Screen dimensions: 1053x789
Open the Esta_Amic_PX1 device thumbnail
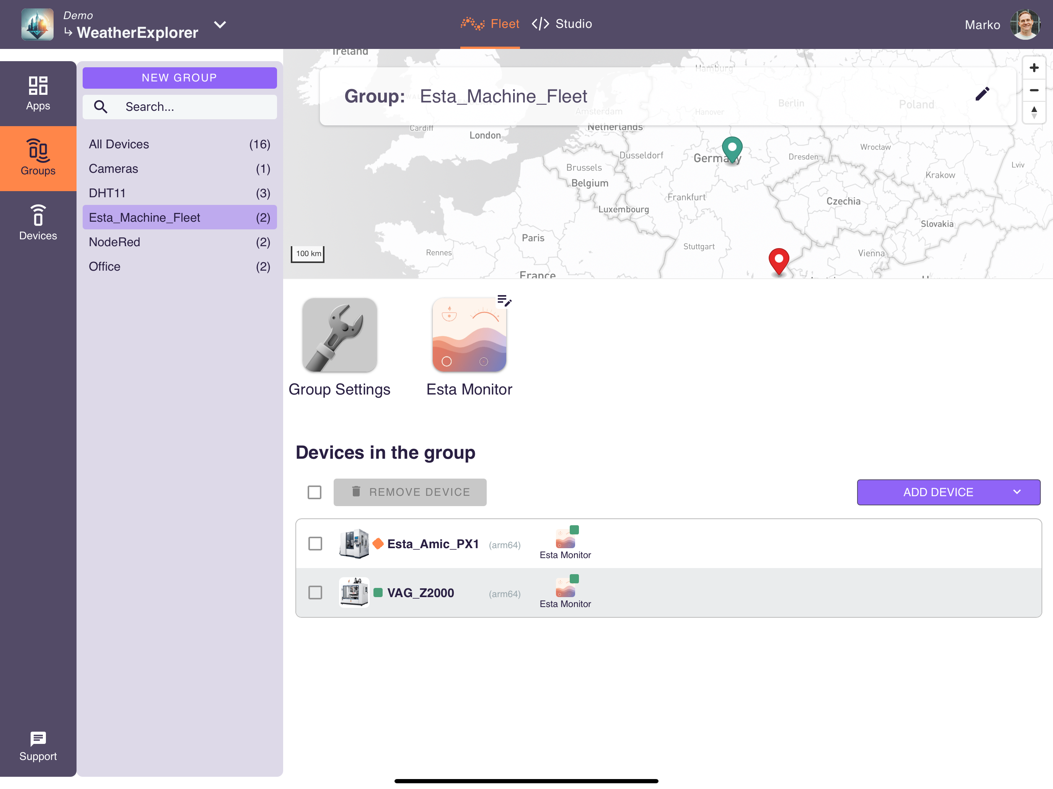(x=354, y=544)
